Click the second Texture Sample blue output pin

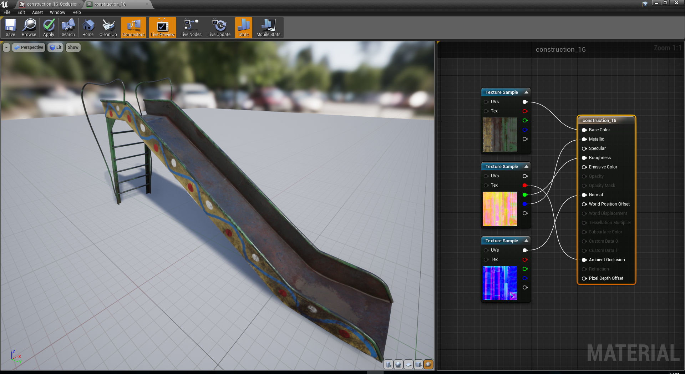point(525,204)
